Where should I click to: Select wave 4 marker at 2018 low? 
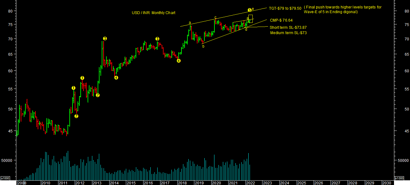(x=178, y=61)
